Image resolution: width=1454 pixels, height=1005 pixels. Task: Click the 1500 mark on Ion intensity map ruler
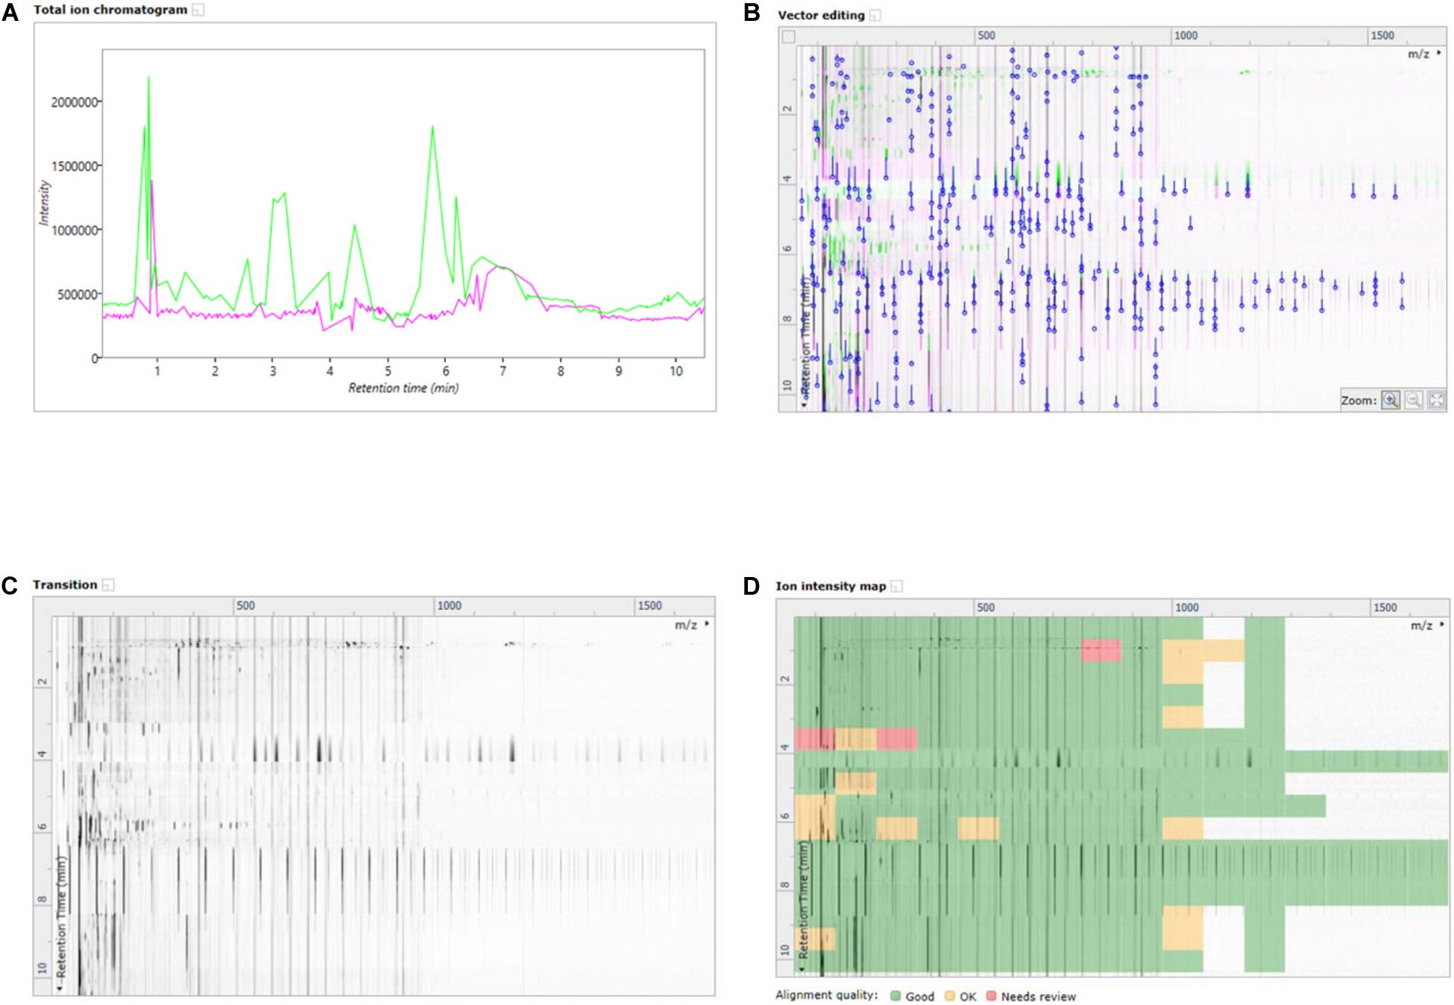point(1385,608)
